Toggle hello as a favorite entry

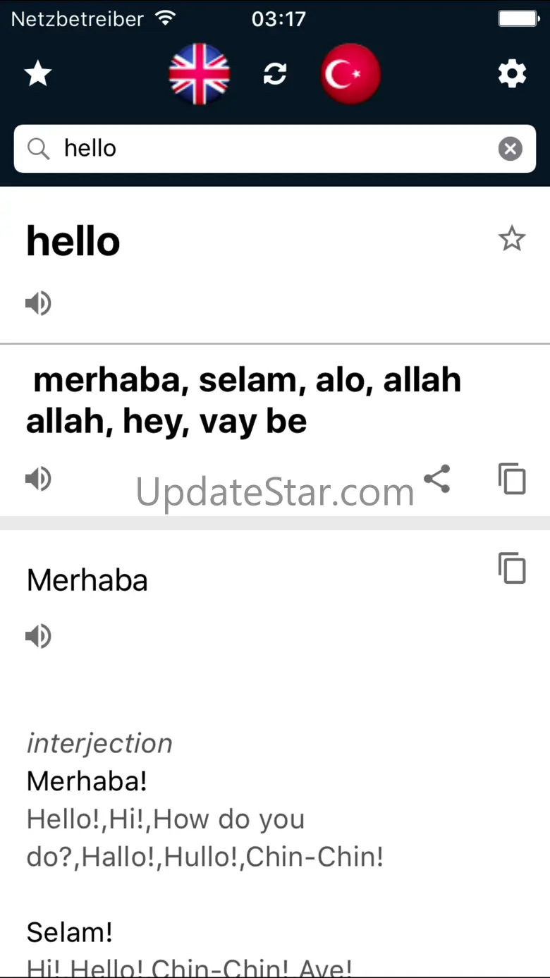(512, 240)
